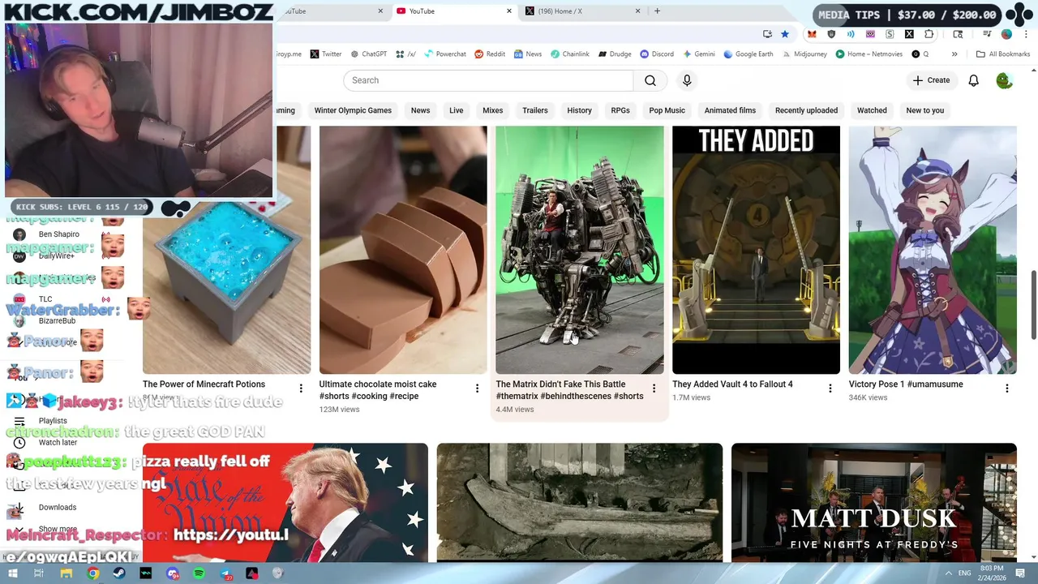Screen dimensions: 1038x584
Task: Open the Matt Dusk Five Nights thumbnail
Action: click(x=874, y=502)
